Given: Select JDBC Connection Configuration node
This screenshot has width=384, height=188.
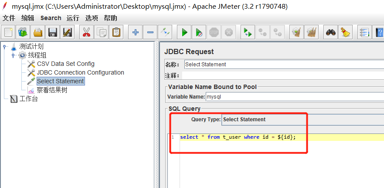Looking at the screenshot, I should (x=81, y=72).
